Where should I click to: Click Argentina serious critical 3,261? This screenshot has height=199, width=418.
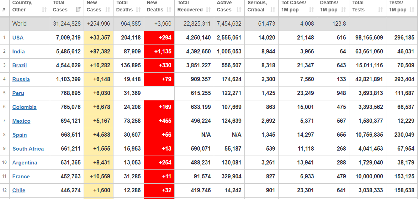(x=269, y=162)
